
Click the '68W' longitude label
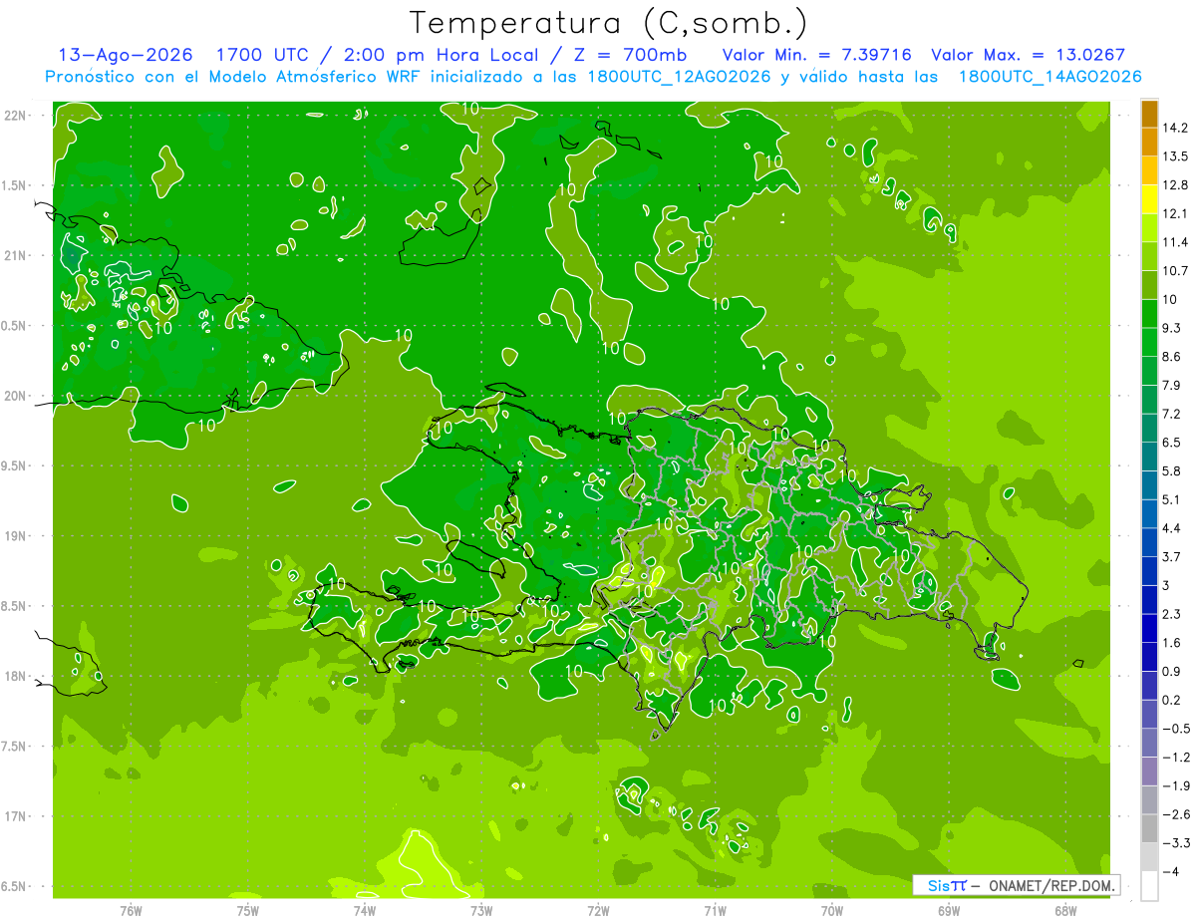pos(1065,910)
